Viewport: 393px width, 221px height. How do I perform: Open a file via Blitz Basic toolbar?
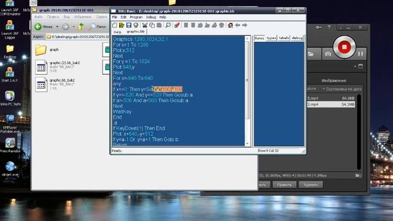click(x=122, y=25)
